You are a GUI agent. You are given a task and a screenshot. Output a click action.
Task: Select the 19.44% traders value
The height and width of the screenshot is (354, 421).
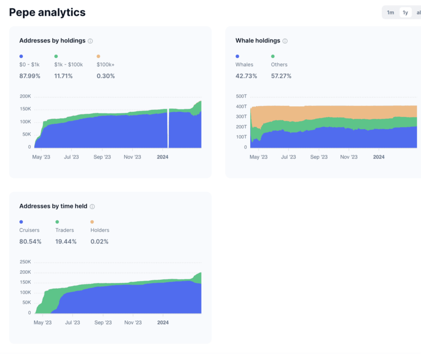point(66,242)
